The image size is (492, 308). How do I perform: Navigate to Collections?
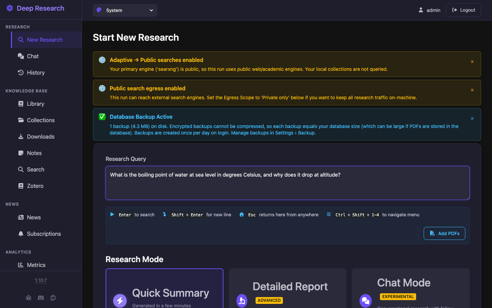click(x=46, y=120)
